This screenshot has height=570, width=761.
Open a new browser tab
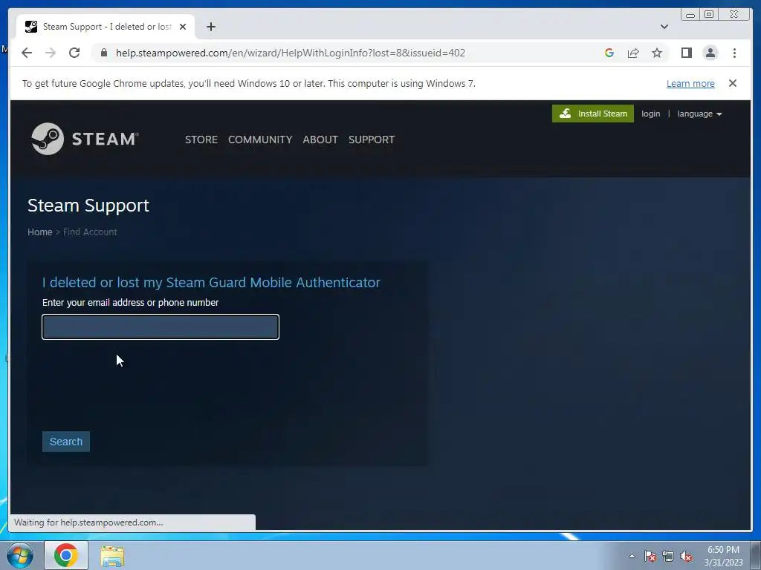[210, 27]
